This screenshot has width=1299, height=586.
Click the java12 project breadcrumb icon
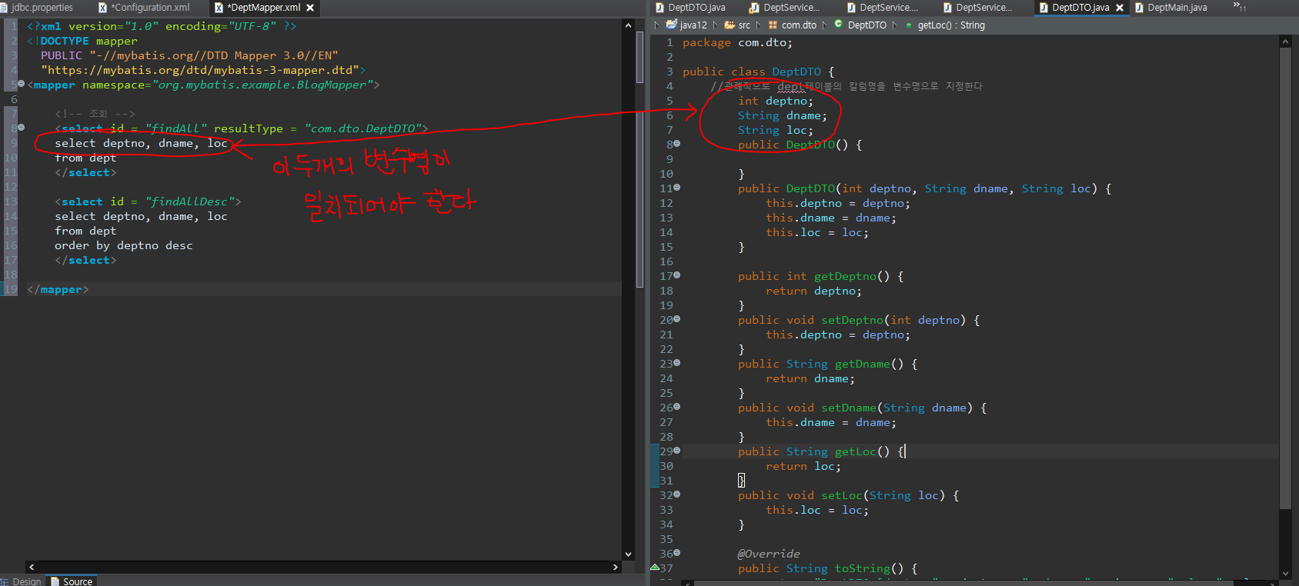click(671, 25)
